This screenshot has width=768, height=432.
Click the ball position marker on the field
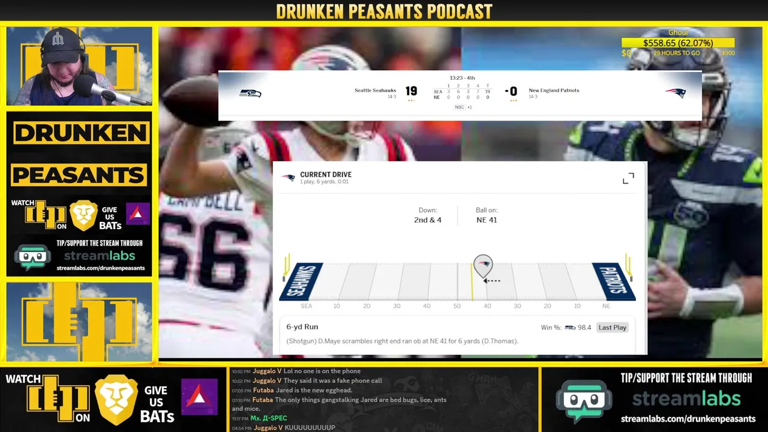[483, 266]
